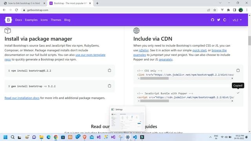This screenshot has width=251, height=141.
Task: Share this page from the address bar
Action: (208, 10)
